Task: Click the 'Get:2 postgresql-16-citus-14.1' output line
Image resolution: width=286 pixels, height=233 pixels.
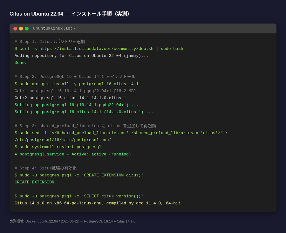Action: pyautogui.click(x=70, y=98)
